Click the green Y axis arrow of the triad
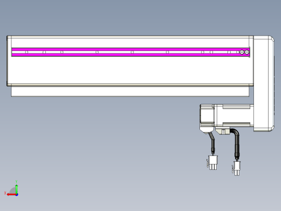This screenshot has width=281, height=211. (16, 189)
